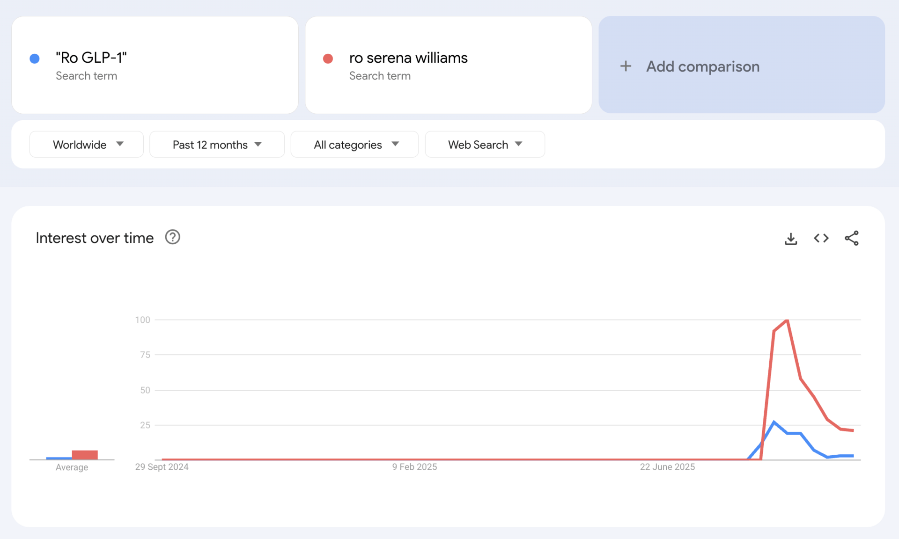Image resolution: width=899 pixels, height=539 pixels.
Task: Click the red dot beside ro serena williams
Action: pos(328,58)
